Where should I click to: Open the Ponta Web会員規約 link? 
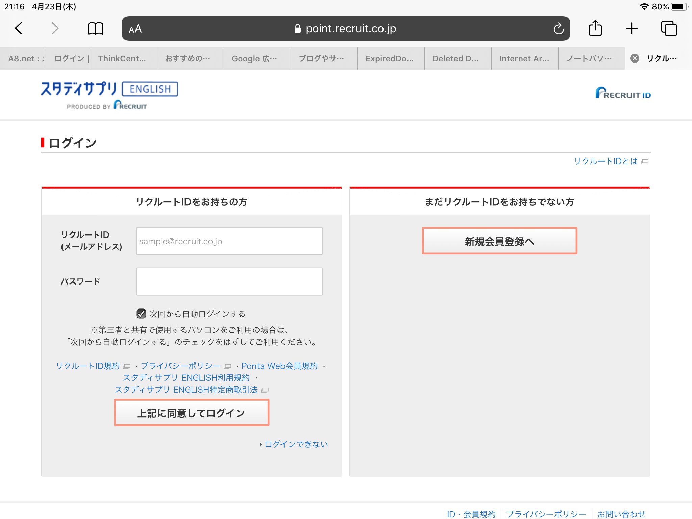[279, 366]
